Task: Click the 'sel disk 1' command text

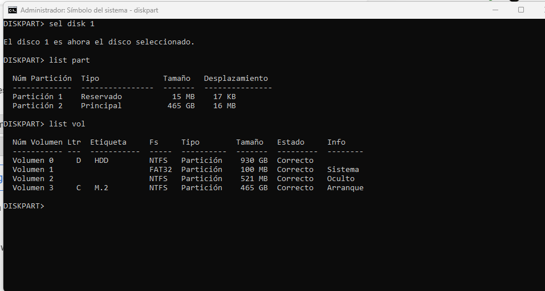Action: click(72, 23)
